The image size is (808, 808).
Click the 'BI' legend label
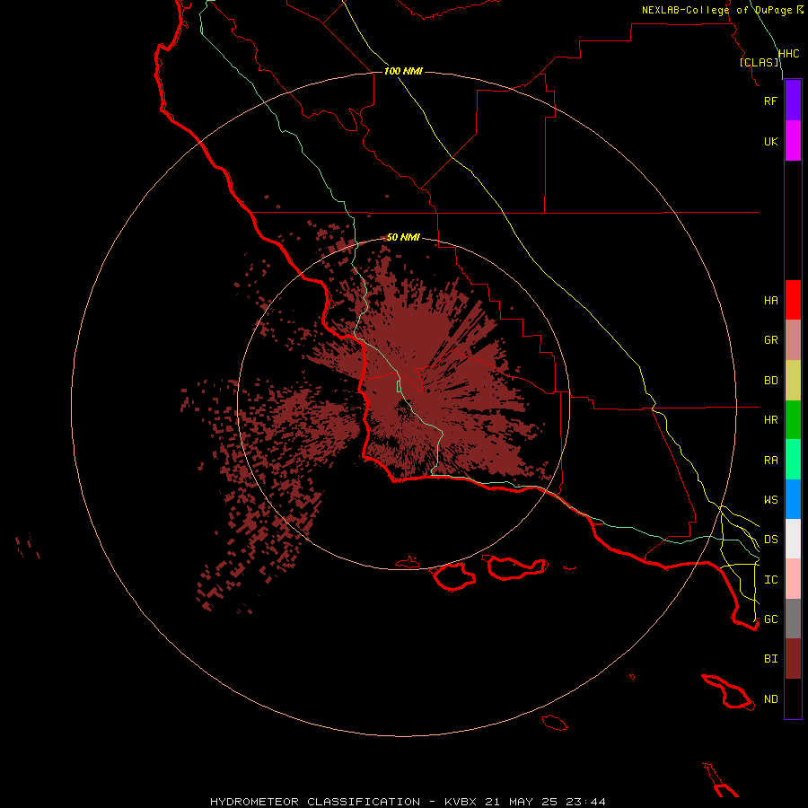(x=770, y=659)
